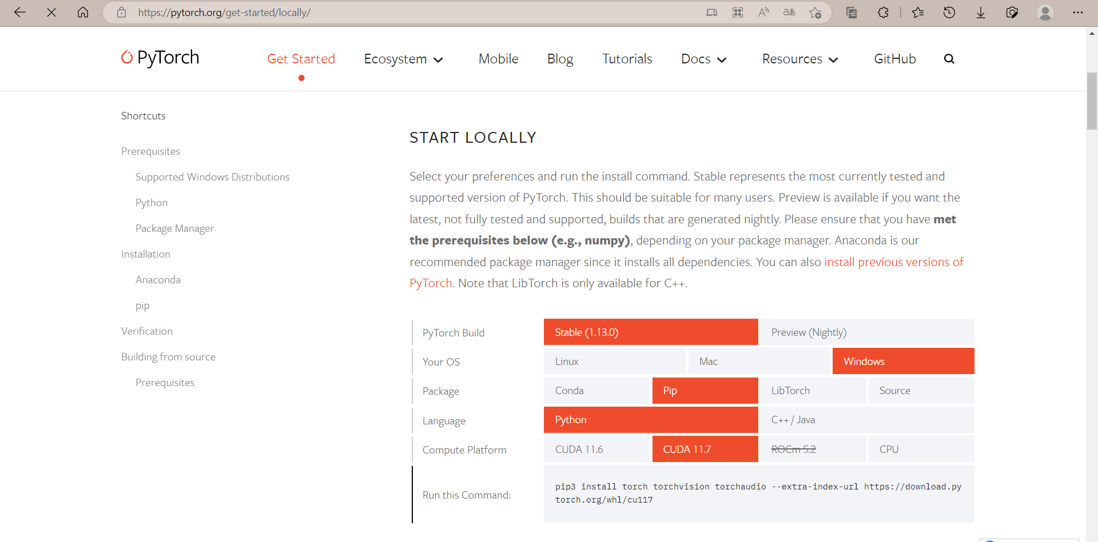The image size is (1098, 542).
Task: Open Downloads arrow icon
Action: click(x=981, y=12)
